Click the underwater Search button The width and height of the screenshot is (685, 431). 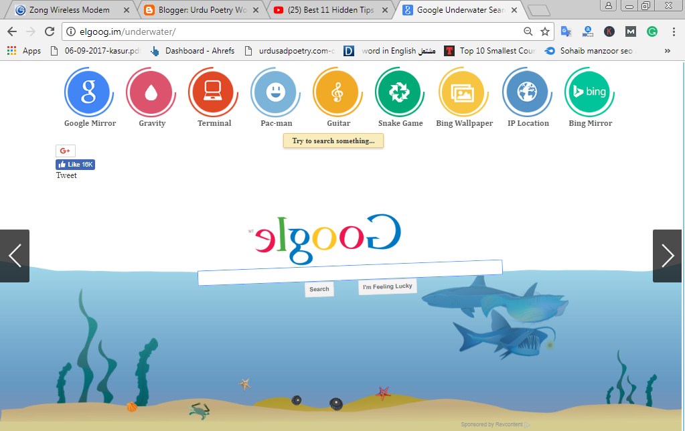(x=319, y=289)
